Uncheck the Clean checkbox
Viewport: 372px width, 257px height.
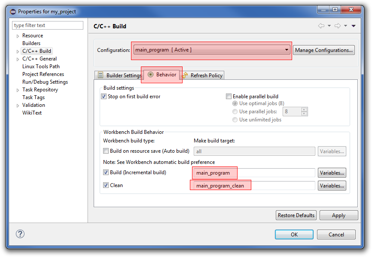(106, 185)
